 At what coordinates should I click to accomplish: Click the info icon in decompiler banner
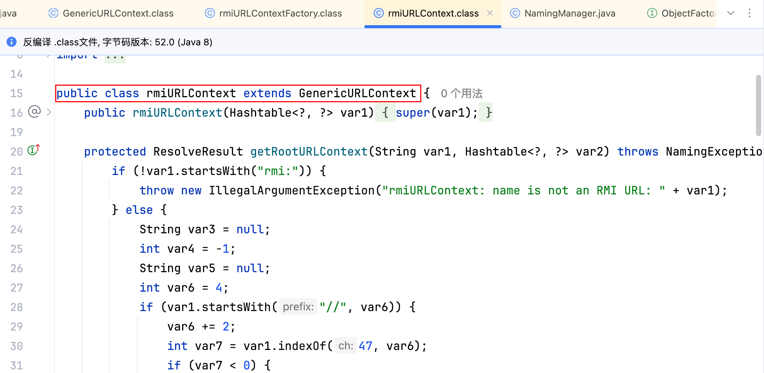pos(12,42)
